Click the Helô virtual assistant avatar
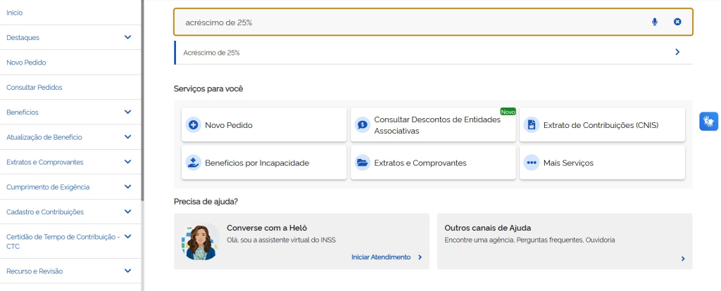Screen dimensions: 721x291 (200, 241)
